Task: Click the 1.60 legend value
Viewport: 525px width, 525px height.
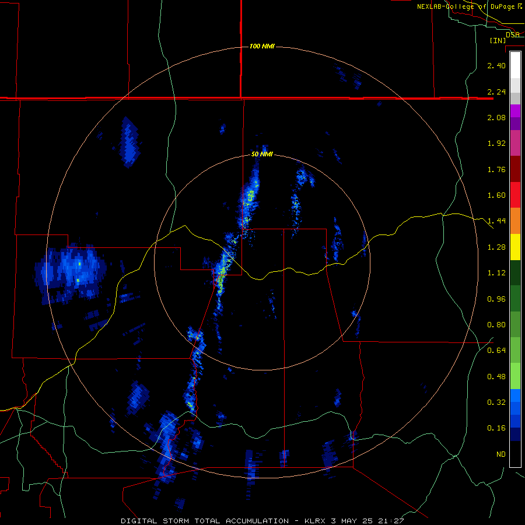Action: [x=496, y=195]
